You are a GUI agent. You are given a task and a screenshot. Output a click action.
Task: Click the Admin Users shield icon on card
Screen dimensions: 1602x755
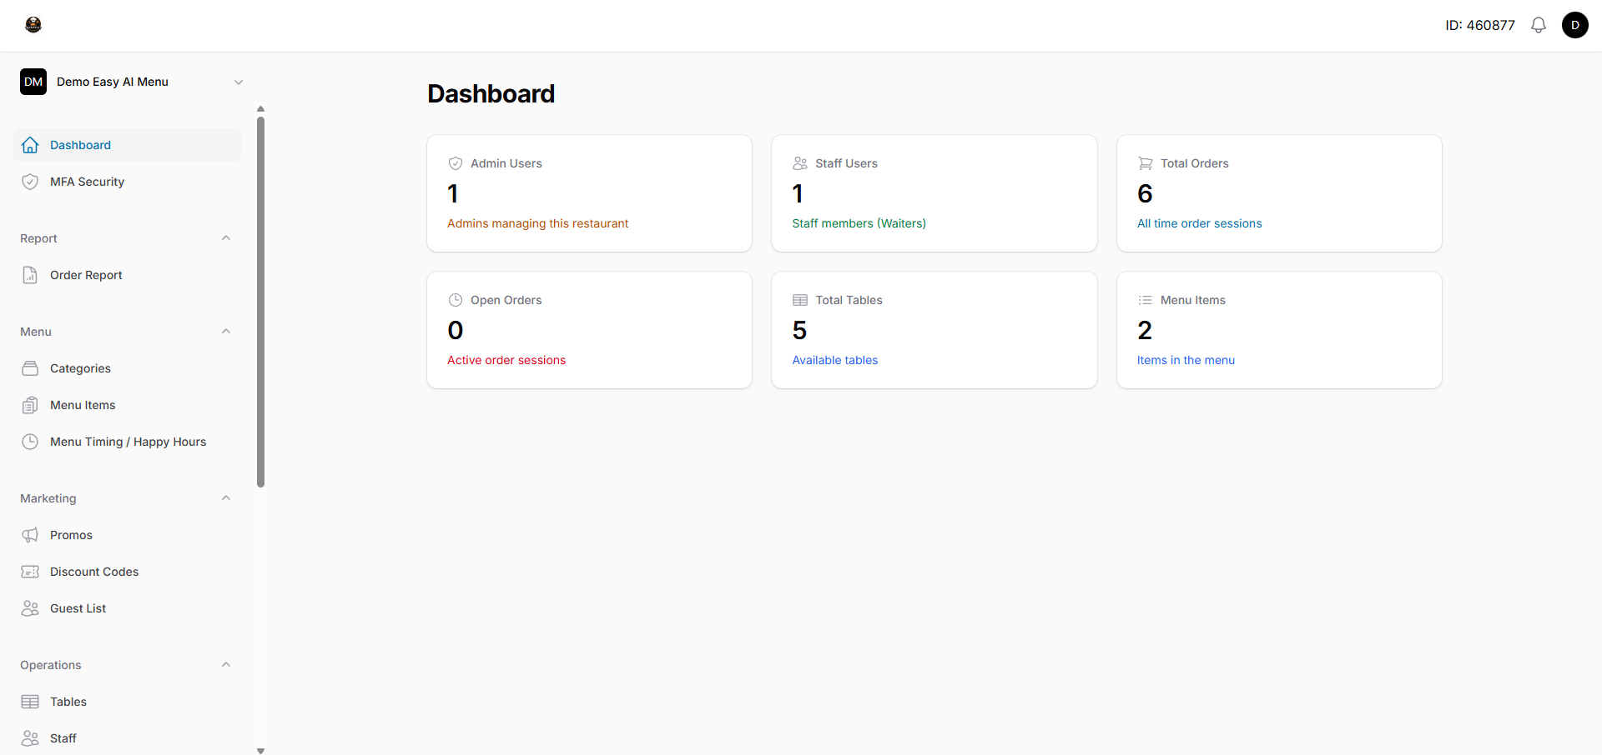tap(456, 163)
